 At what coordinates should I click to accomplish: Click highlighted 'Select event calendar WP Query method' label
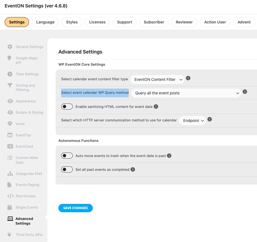[95, 93]
